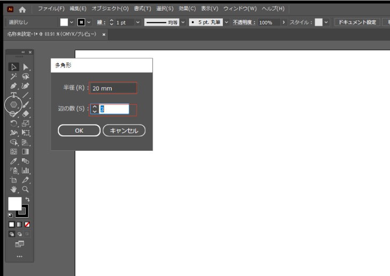Select the Paintbrush tool

pyautogui.click(x=25, y=105)
